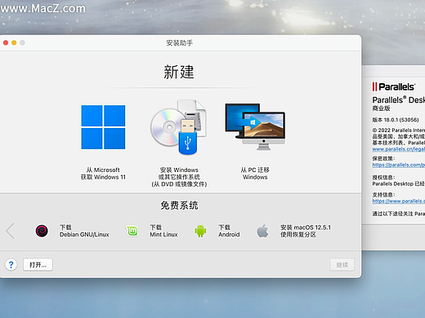425x318 pixels.
Task: Choose the DVD and USB install icon
Action: 178,127
